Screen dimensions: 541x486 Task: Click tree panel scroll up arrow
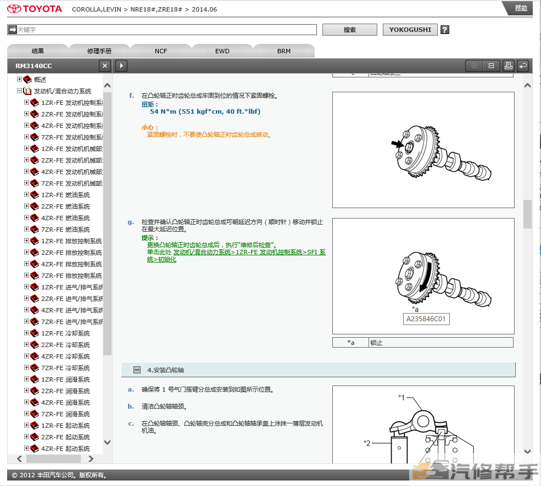(107, 86)
